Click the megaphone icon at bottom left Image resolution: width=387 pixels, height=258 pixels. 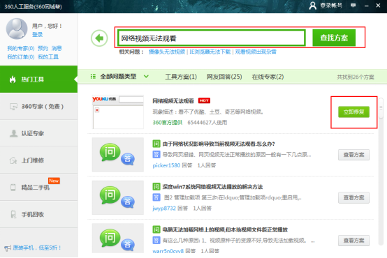8,248
